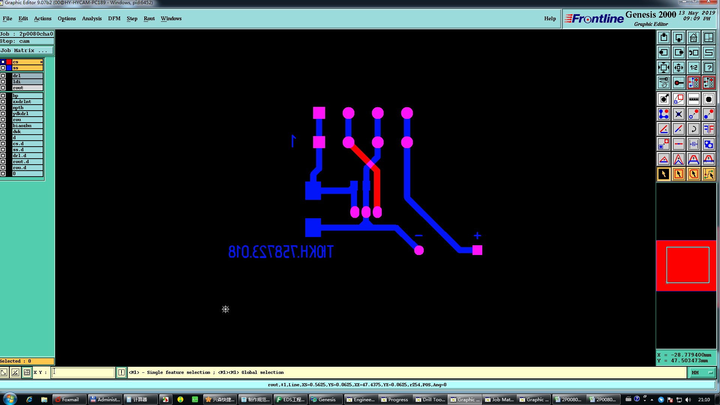Click the blue ss layer color swatch
The image size is (720, 405).
tap(9, 68)
